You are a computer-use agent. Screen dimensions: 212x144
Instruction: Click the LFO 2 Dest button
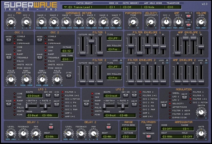134,105
